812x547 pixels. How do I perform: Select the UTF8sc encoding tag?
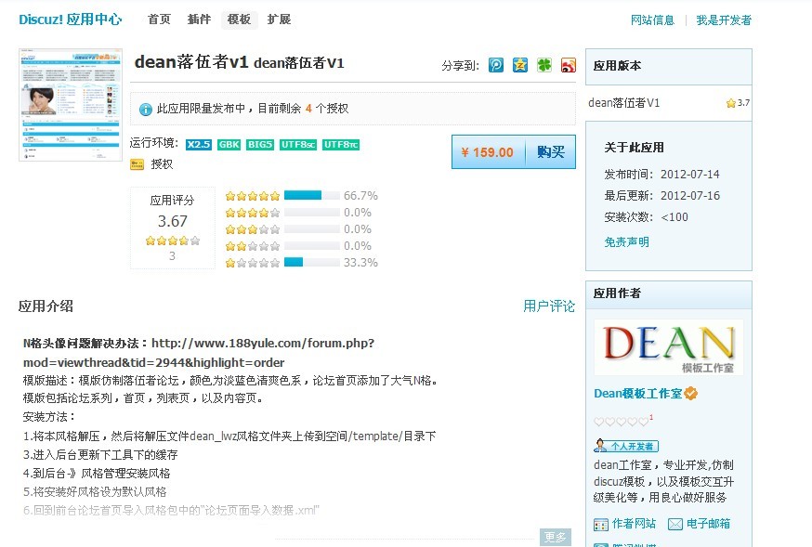(298, 144)
